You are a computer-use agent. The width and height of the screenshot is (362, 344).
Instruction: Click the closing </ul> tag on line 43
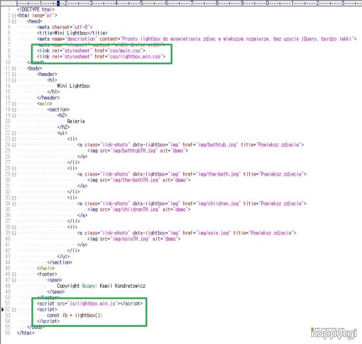[x=63, y=256]
